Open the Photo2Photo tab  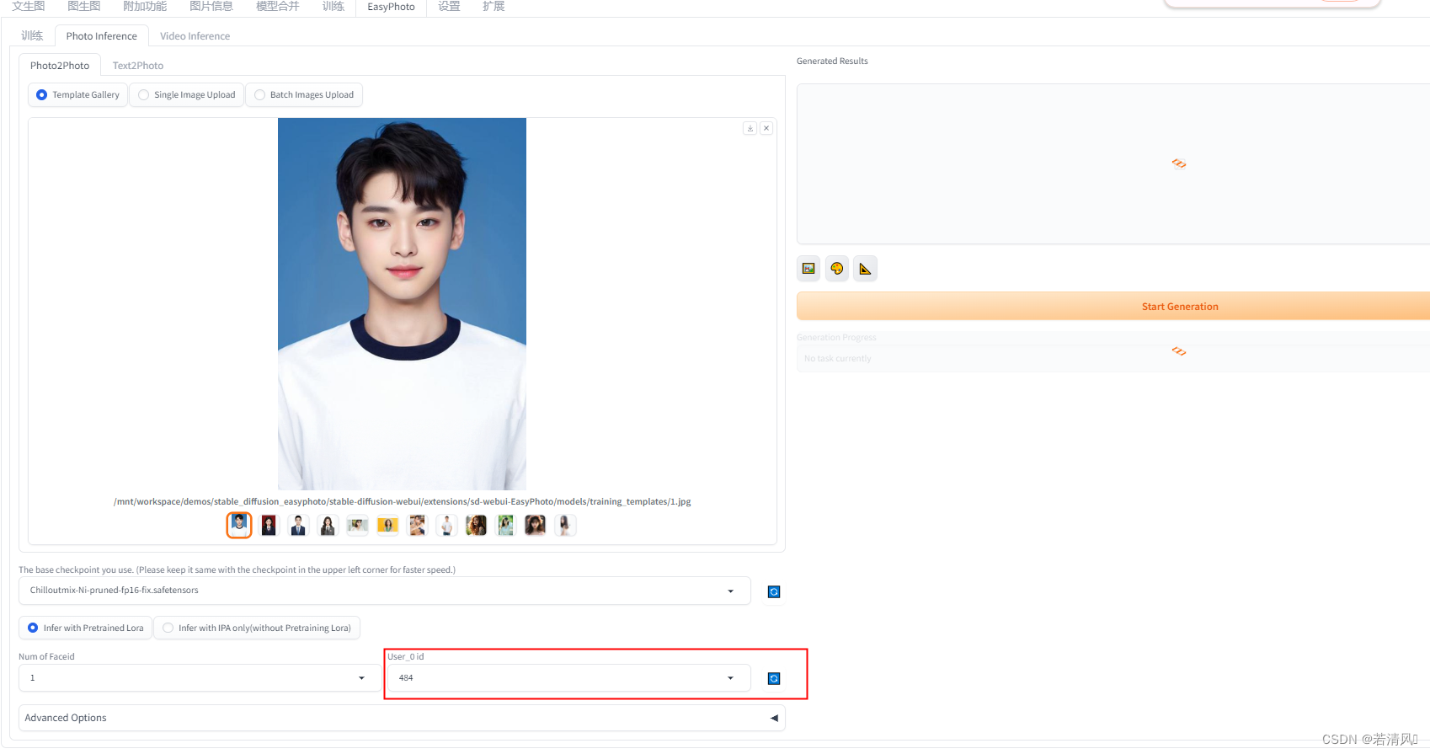click(x=60, y=66)
